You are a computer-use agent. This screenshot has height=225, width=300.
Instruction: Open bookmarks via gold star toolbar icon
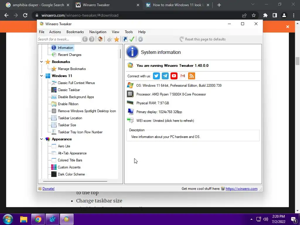[x=117, y=40]
